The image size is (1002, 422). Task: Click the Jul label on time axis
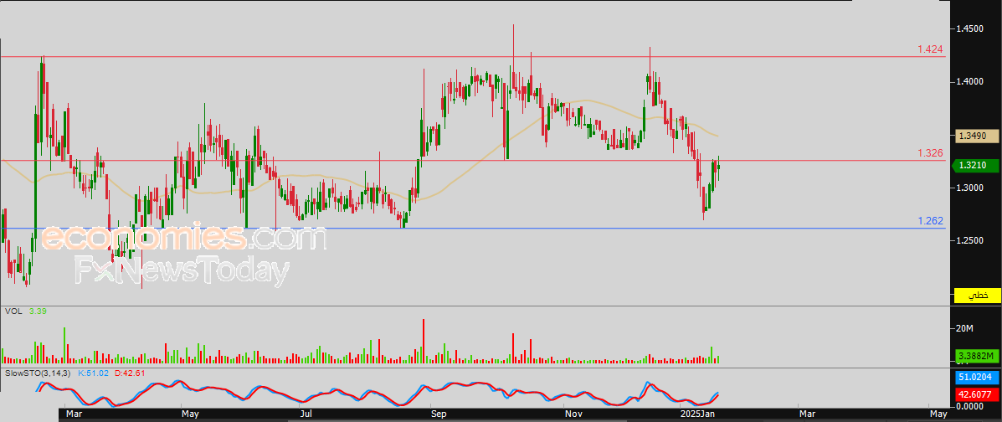307,415
